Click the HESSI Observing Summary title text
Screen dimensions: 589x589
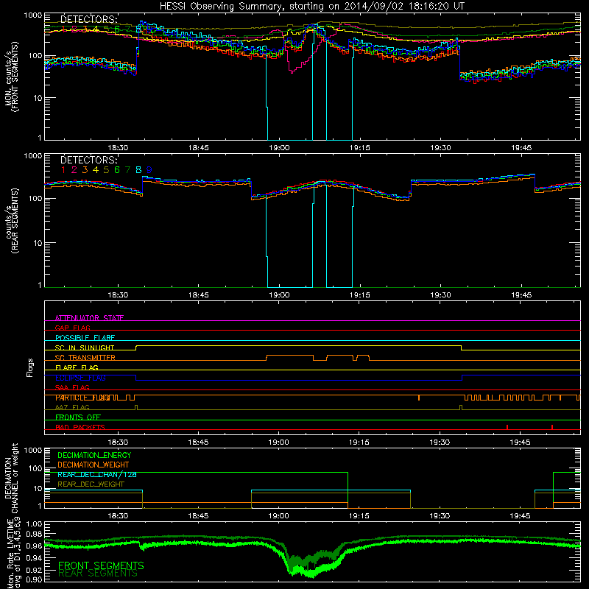(311, 6)
